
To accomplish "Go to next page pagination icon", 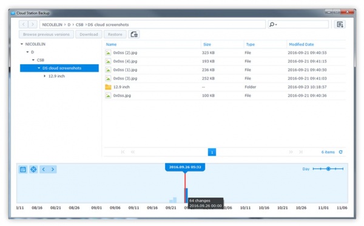I will pos(291,152).
